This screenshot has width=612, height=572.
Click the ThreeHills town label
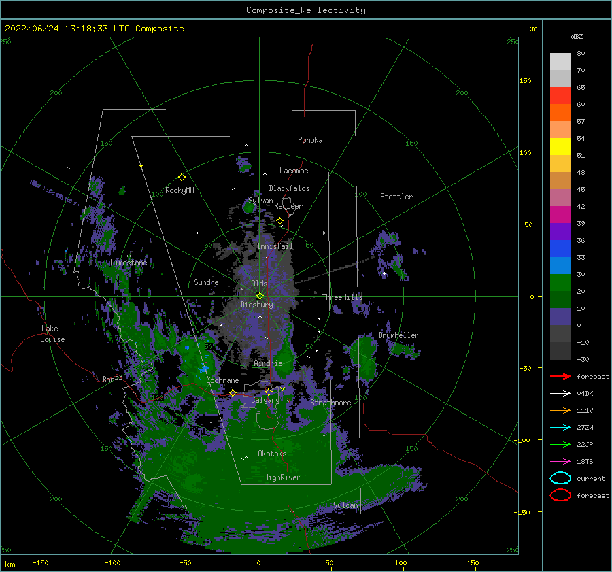point(342,297)
